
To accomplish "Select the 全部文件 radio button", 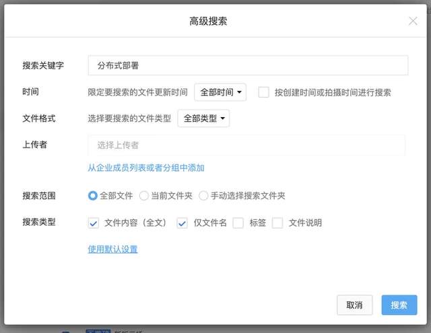I will coord(94,196).
